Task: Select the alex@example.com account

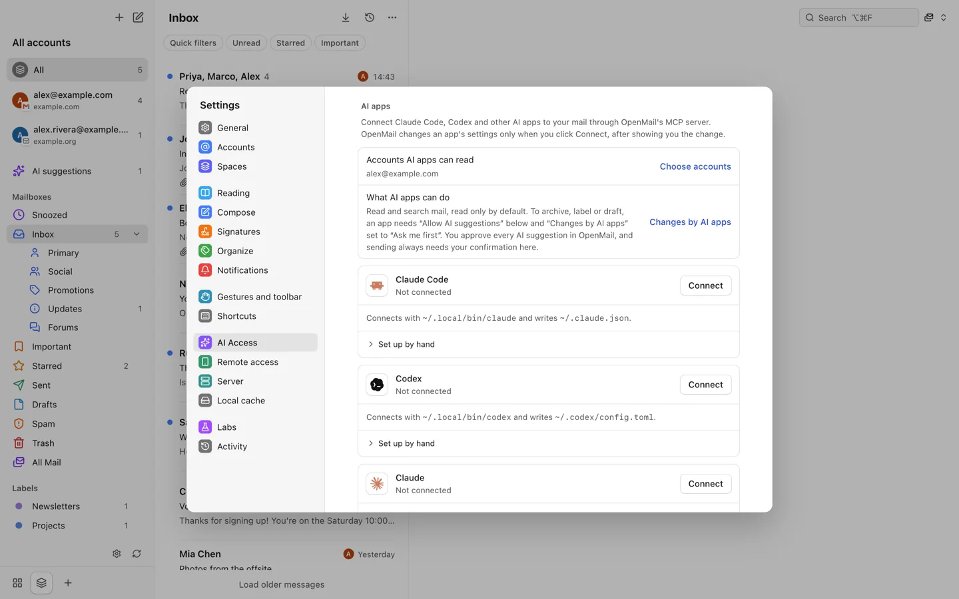Action: click(x=77, y=100)
